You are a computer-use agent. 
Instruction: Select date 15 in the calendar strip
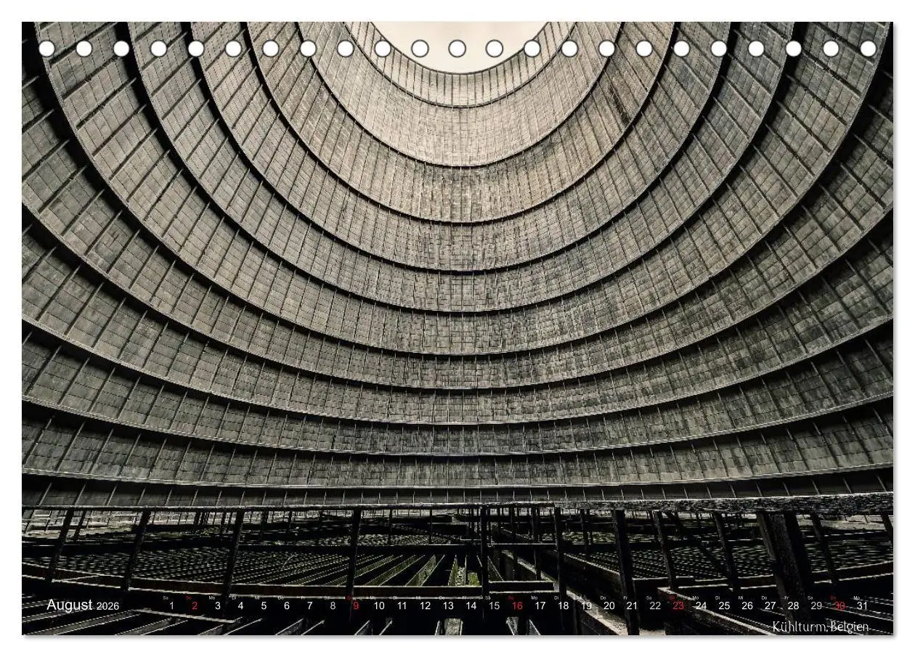(x=494, y=605)
